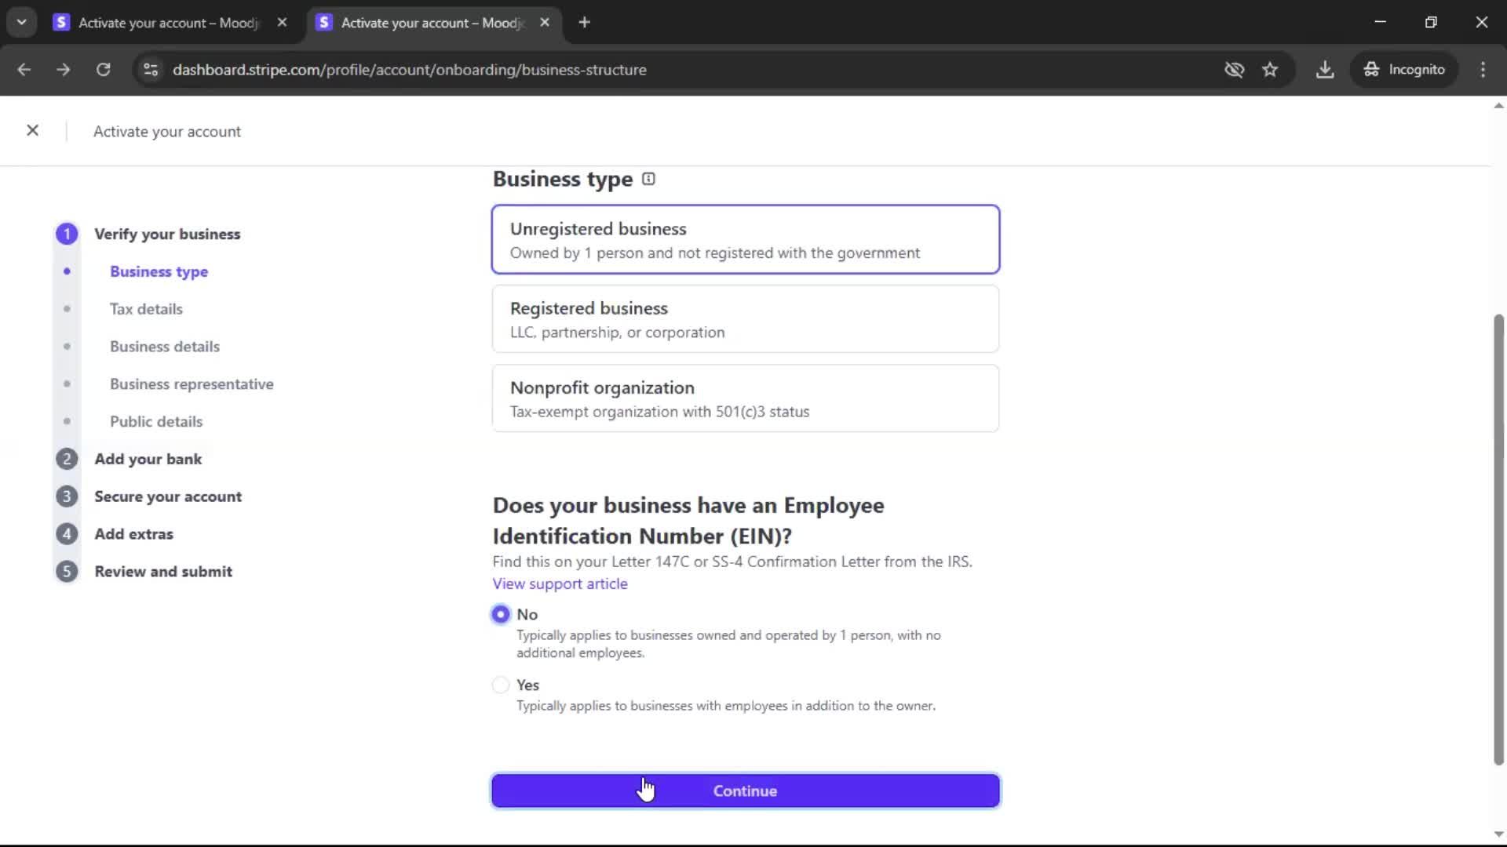Viewport: 1507px width, 847px height.
Task: Open View support article link
Action: point(560,583)
